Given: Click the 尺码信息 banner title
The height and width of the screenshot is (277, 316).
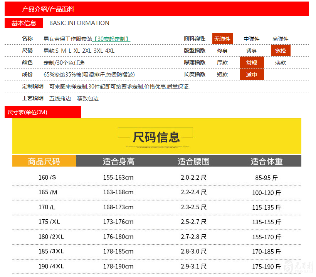Looking at the screenshot, I should coord(156,137).
